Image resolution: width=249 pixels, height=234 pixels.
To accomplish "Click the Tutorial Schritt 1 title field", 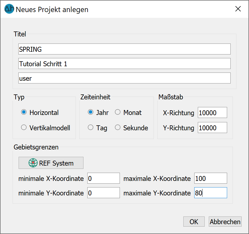I will pyautogui.click(x=124, y=63).
